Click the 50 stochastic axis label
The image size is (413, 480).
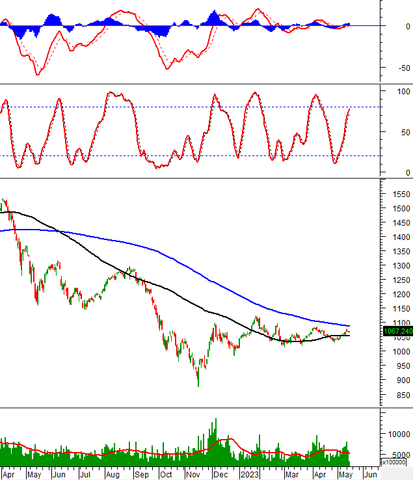(x=406, y=133)
